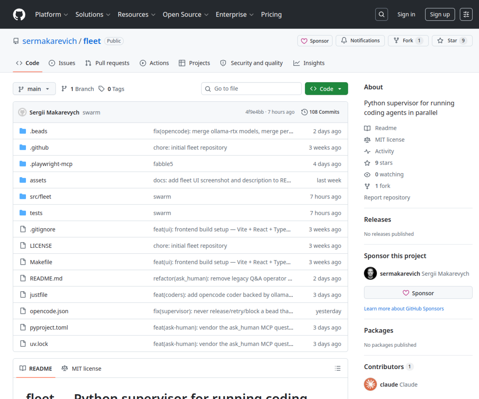Expand the Open Source menu
The height and width of the screenshot is (399, 479).
pos(186,15)
